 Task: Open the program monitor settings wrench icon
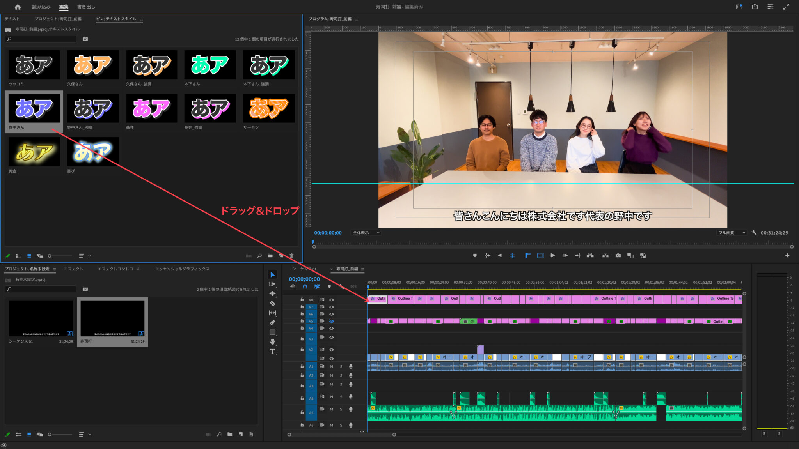754,232
